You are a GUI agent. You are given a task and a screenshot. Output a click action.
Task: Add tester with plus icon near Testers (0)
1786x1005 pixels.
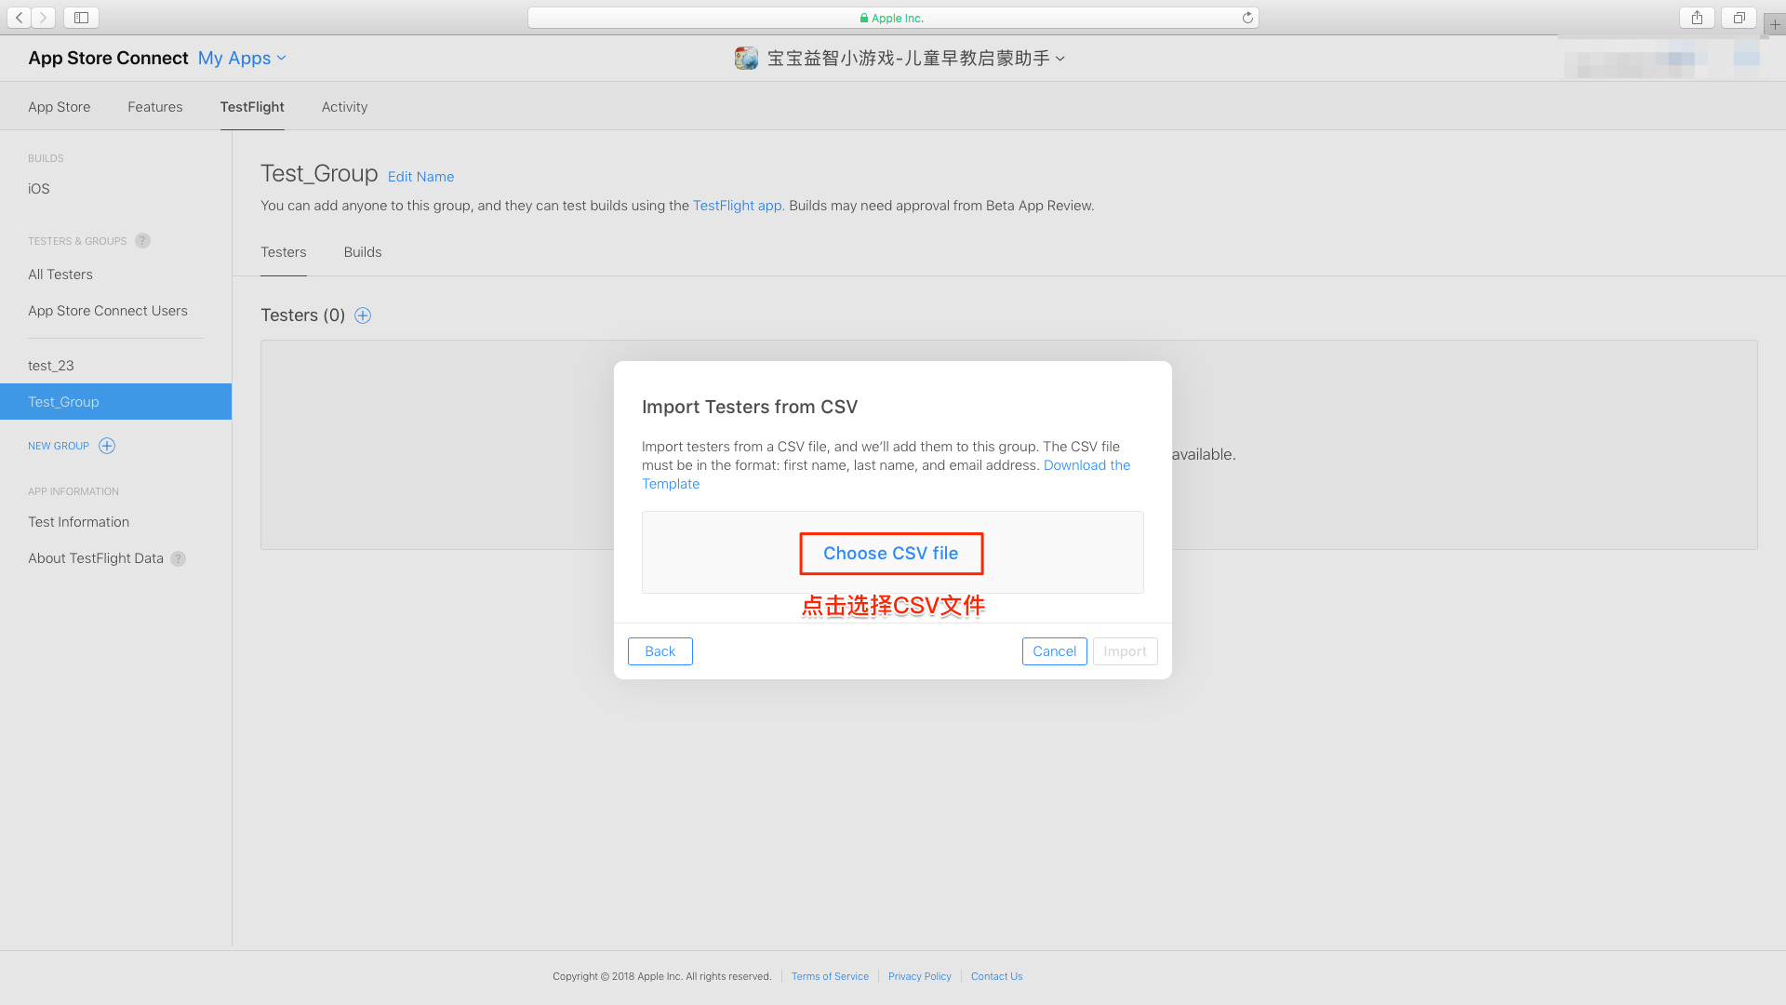click(363, 315)
